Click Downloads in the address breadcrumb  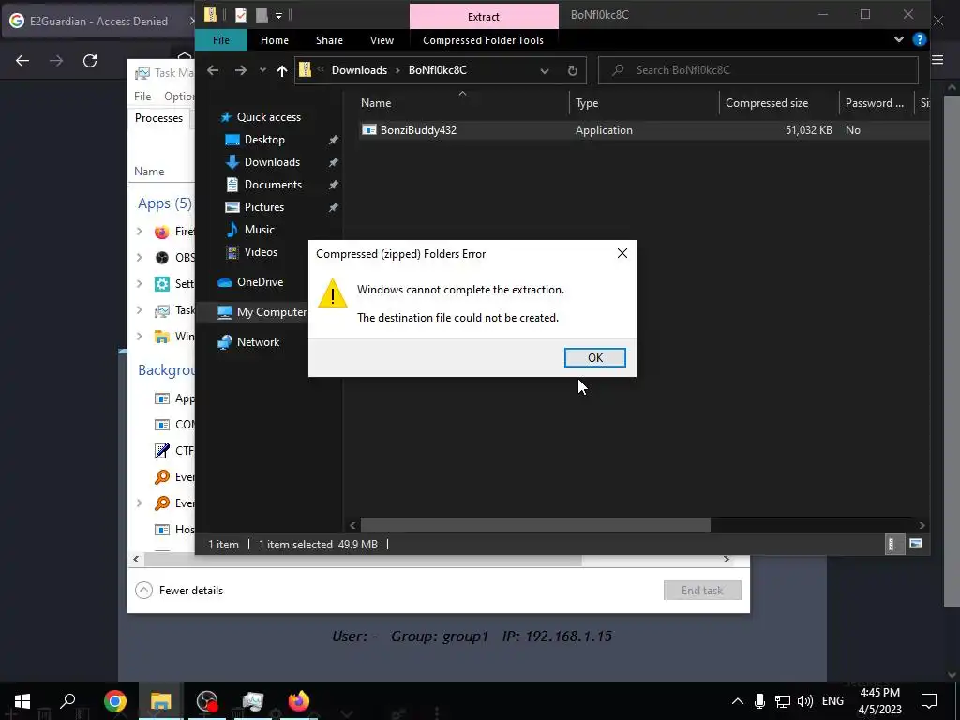tap(359, 70)
